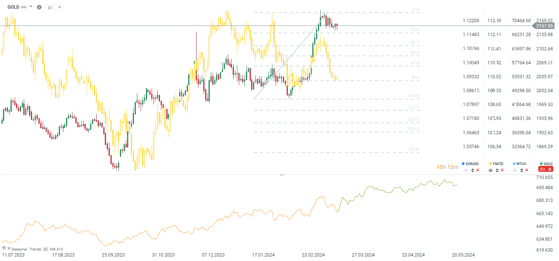Click the 10h 15m candle countdown timer
The image size is (559, 261).
click(x=448, y=167)
